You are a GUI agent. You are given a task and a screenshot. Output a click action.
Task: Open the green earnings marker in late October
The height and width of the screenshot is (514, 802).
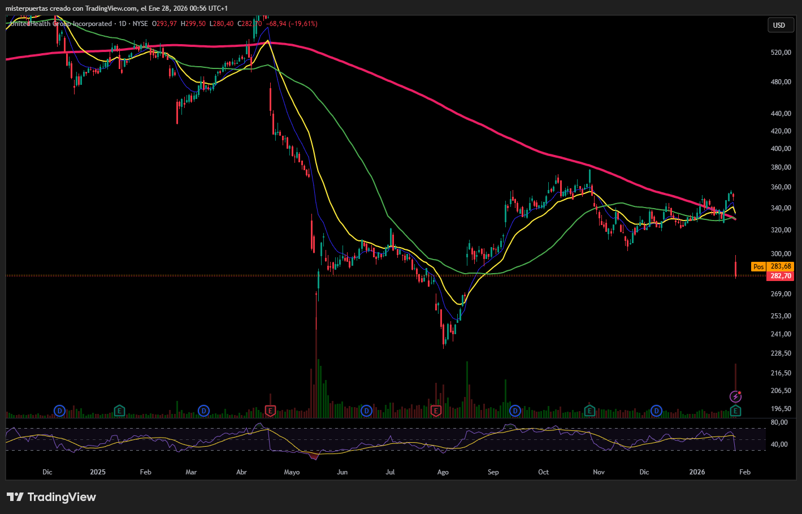point(589,411)
